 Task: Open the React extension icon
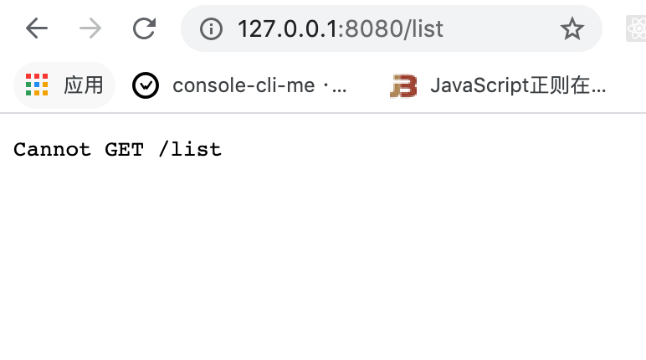pos(637,29)
